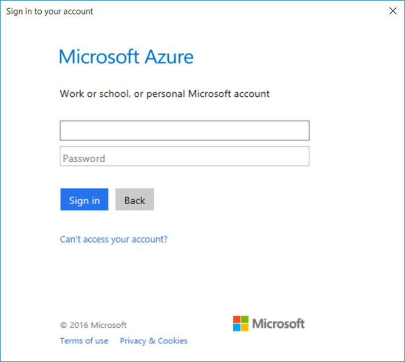The height and width of the screenshot is (362, 405).
Task: Click the "Work or school, or personal Microsoft account" text
Action: (165, 94)
